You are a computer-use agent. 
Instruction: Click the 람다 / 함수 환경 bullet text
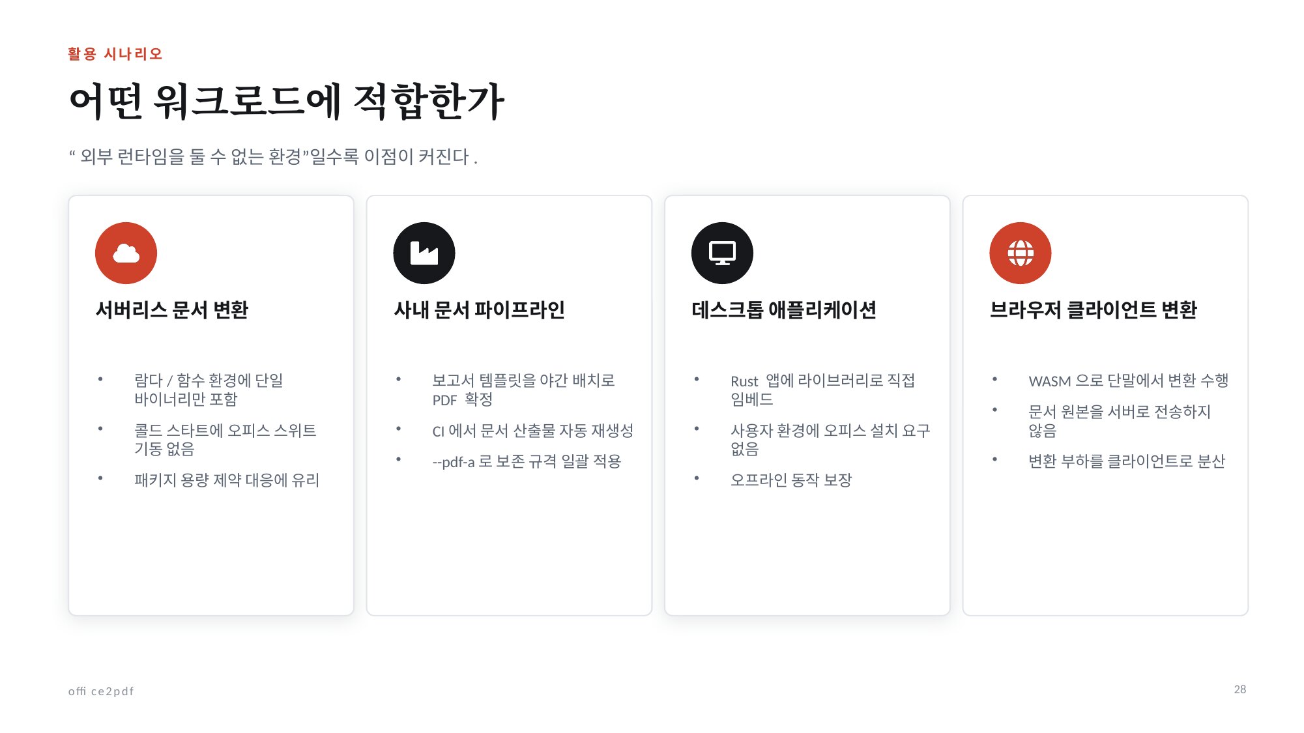[x=209, y=389]
